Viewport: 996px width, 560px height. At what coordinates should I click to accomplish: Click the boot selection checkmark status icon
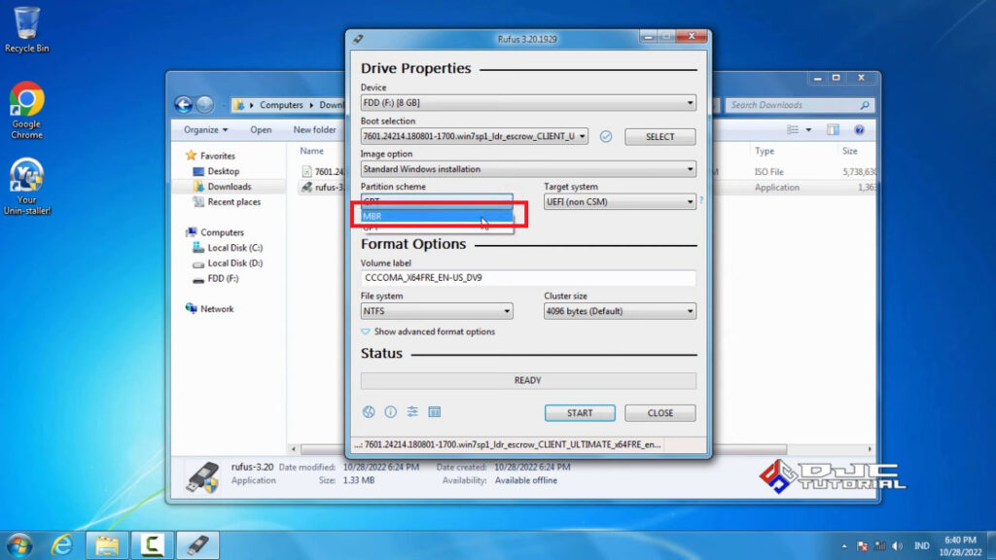pos(606,136)
